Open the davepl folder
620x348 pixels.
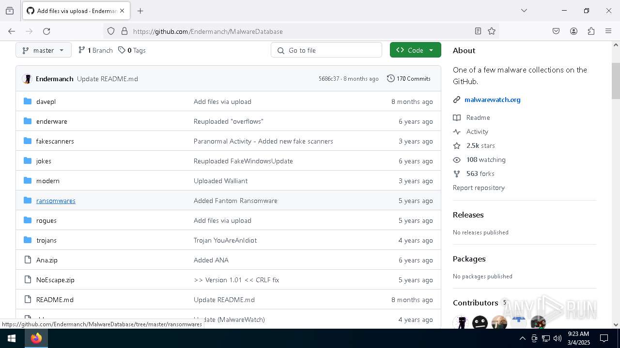click(46, 101)
